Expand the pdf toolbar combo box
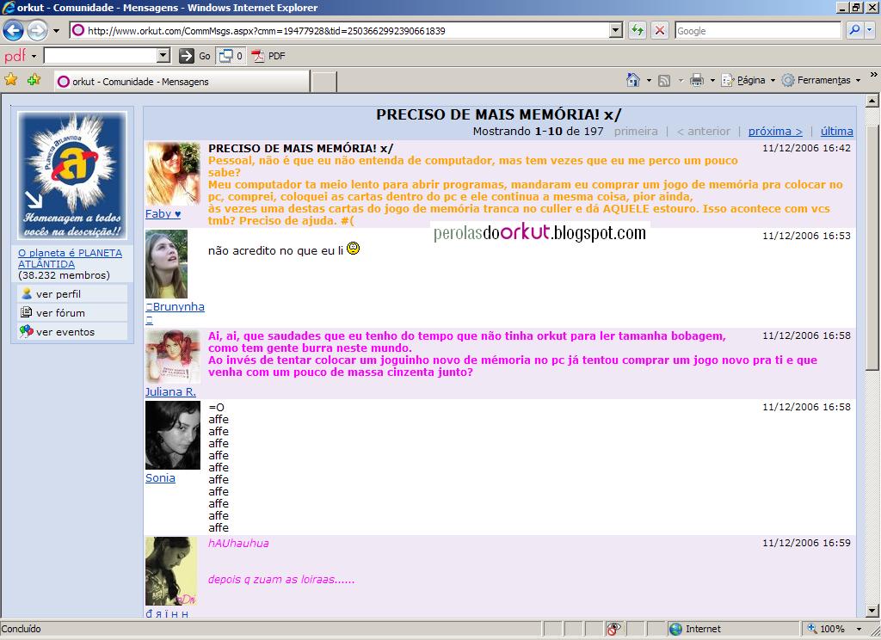Image resolution: width=881 pixels, height=640 pixels. click(x=163, y=55)
